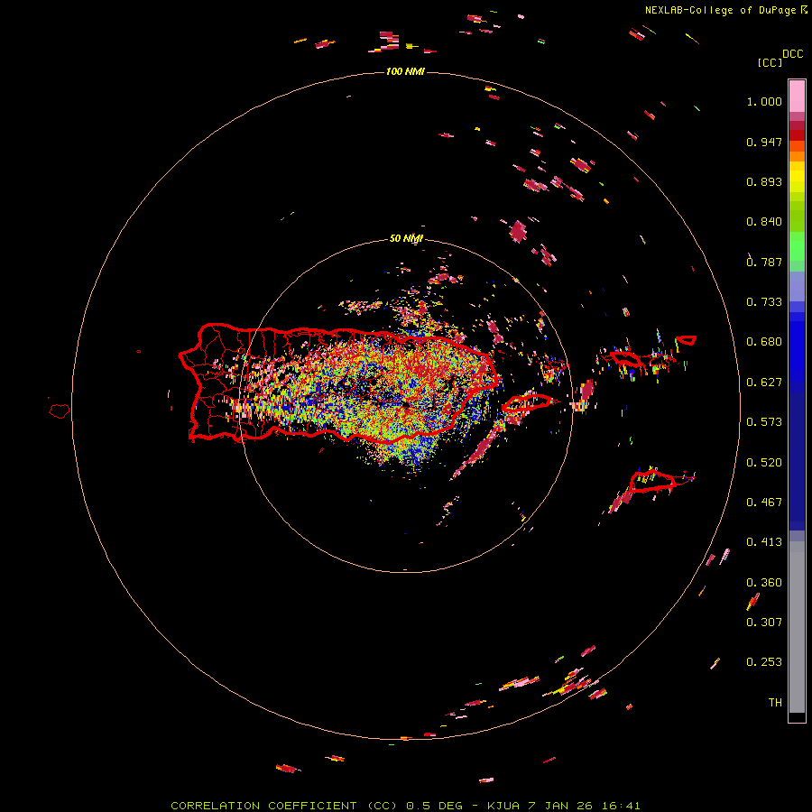Screen dimensions: 812x812
Task: Select the 0.627 scale value
Action: click(764, 383)
